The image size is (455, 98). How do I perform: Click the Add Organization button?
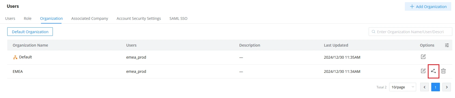tap(428, 6)
